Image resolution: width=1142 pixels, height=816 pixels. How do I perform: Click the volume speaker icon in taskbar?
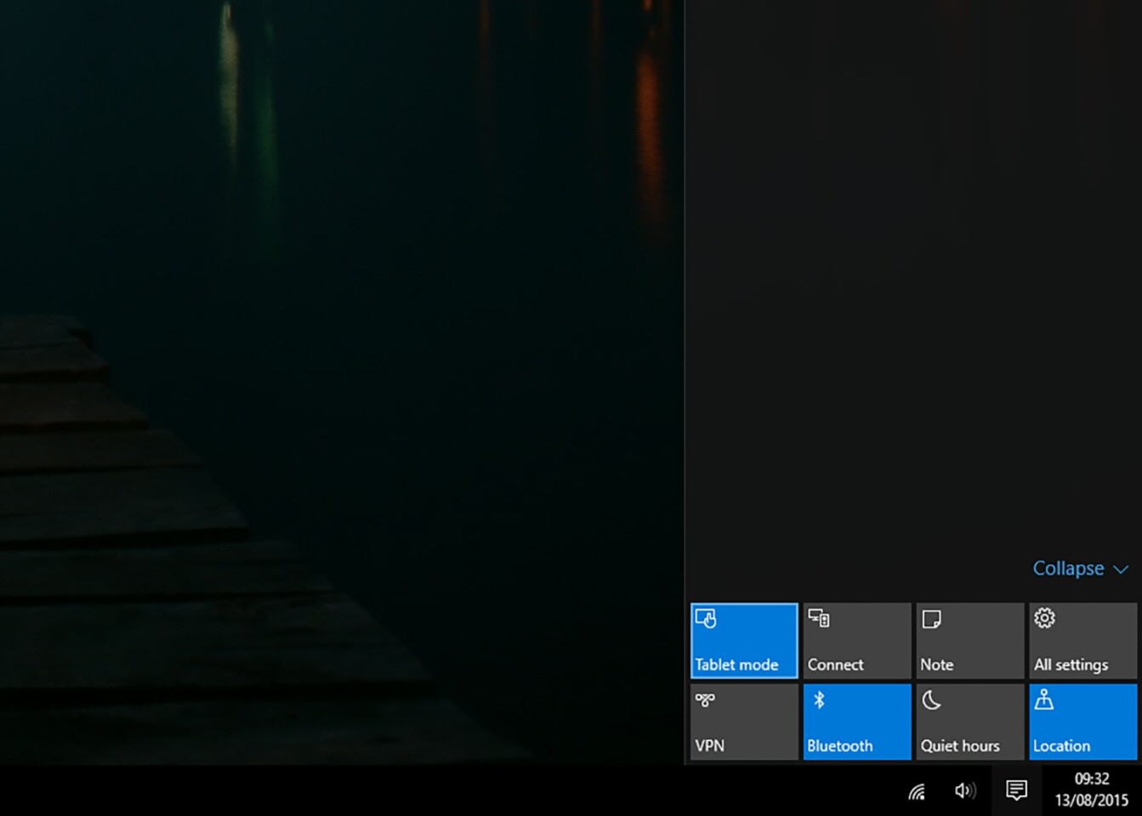coord(966,790)
